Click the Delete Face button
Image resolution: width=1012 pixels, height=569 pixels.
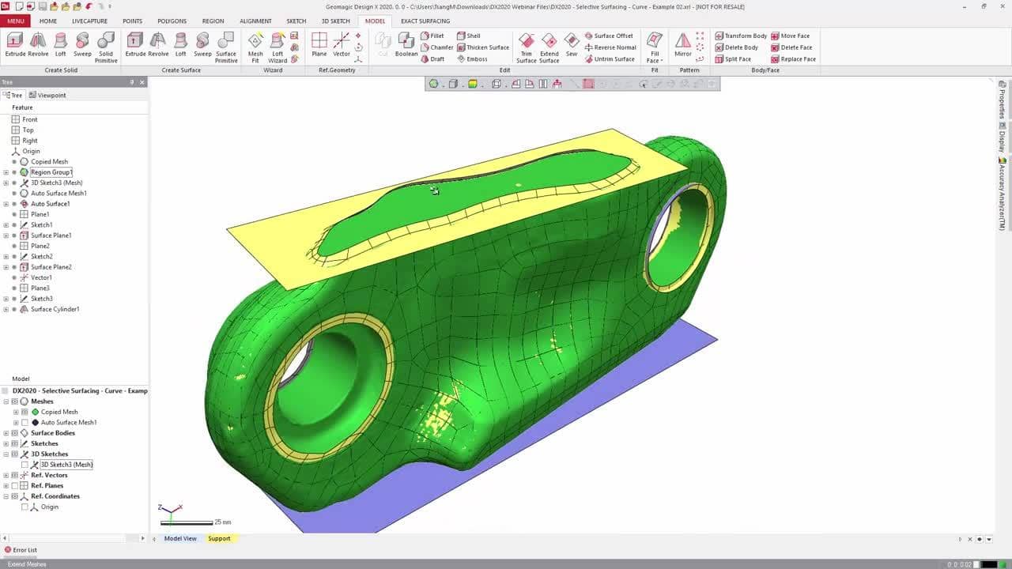pos(793,47)
